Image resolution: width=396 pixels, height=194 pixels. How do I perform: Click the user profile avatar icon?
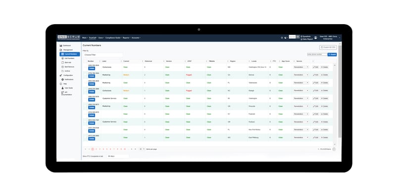point(315,38)
